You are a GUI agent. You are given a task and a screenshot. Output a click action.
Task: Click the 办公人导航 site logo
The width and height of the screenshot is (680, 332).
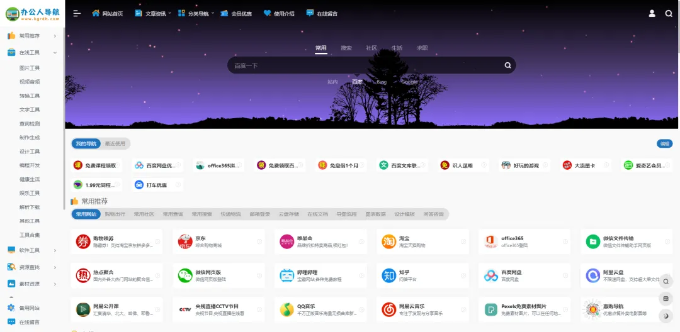coord(33,13)
